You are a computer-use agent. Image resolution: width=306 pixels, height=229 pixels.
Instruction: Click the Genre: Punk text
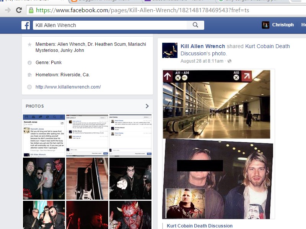pos(49,63)
